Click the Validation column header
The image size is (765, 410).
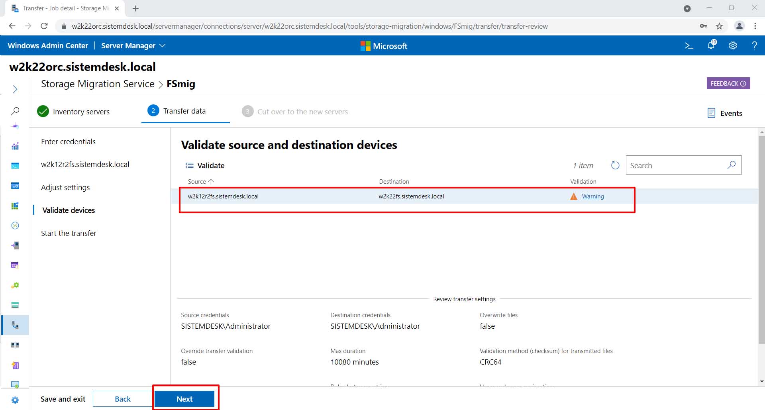pyautogui.click(x=583, y=182)
